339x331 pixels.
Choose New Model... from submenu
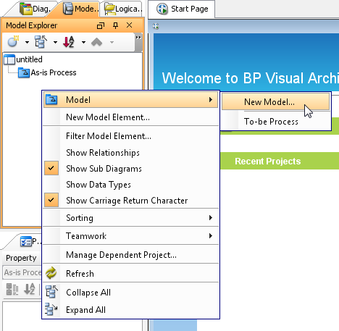[x=275, y=102]
